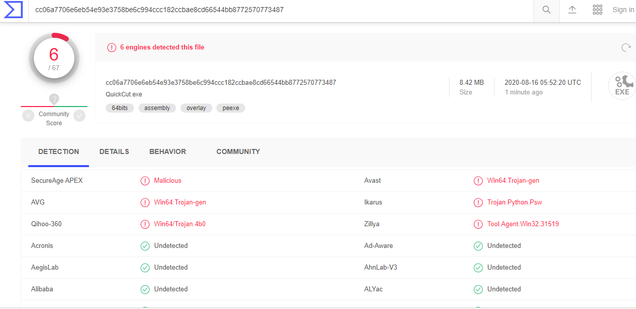Click the detection score 6/67 gauge
Image resolution: width=636 pixels, height=309 pixels.
tap(54, 59)
